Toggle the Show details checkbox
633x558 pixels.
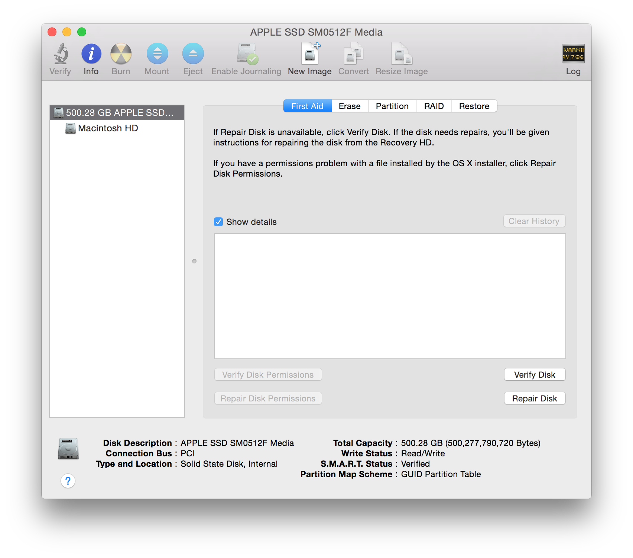pyautogui.click(x=218, y=222)
